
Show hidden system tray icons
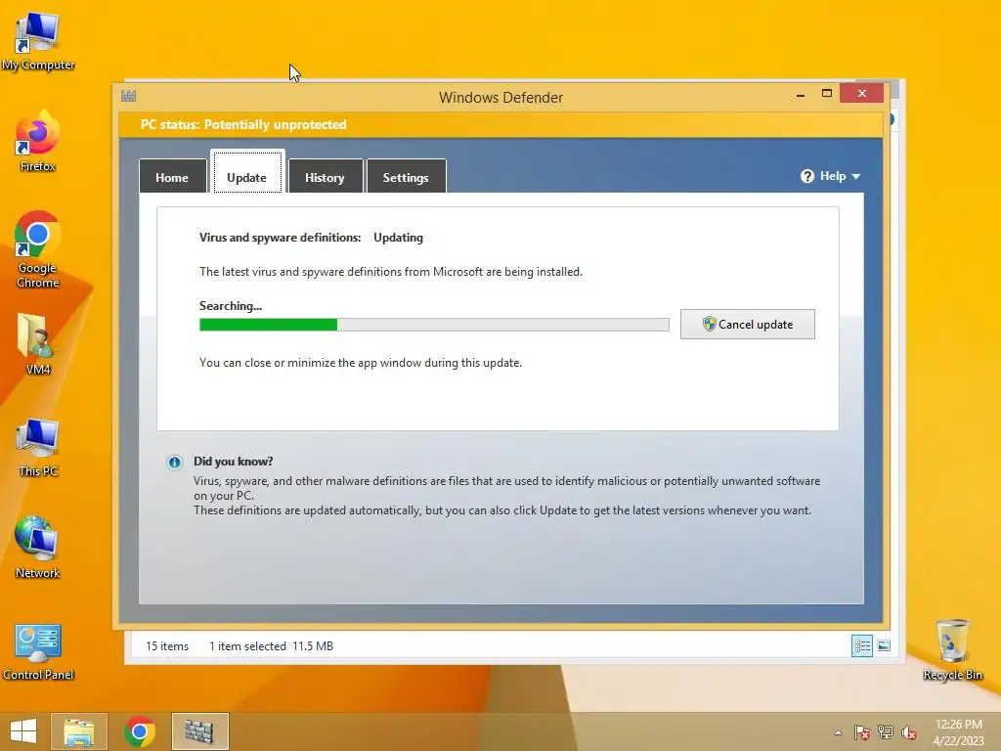pos(838,732)
